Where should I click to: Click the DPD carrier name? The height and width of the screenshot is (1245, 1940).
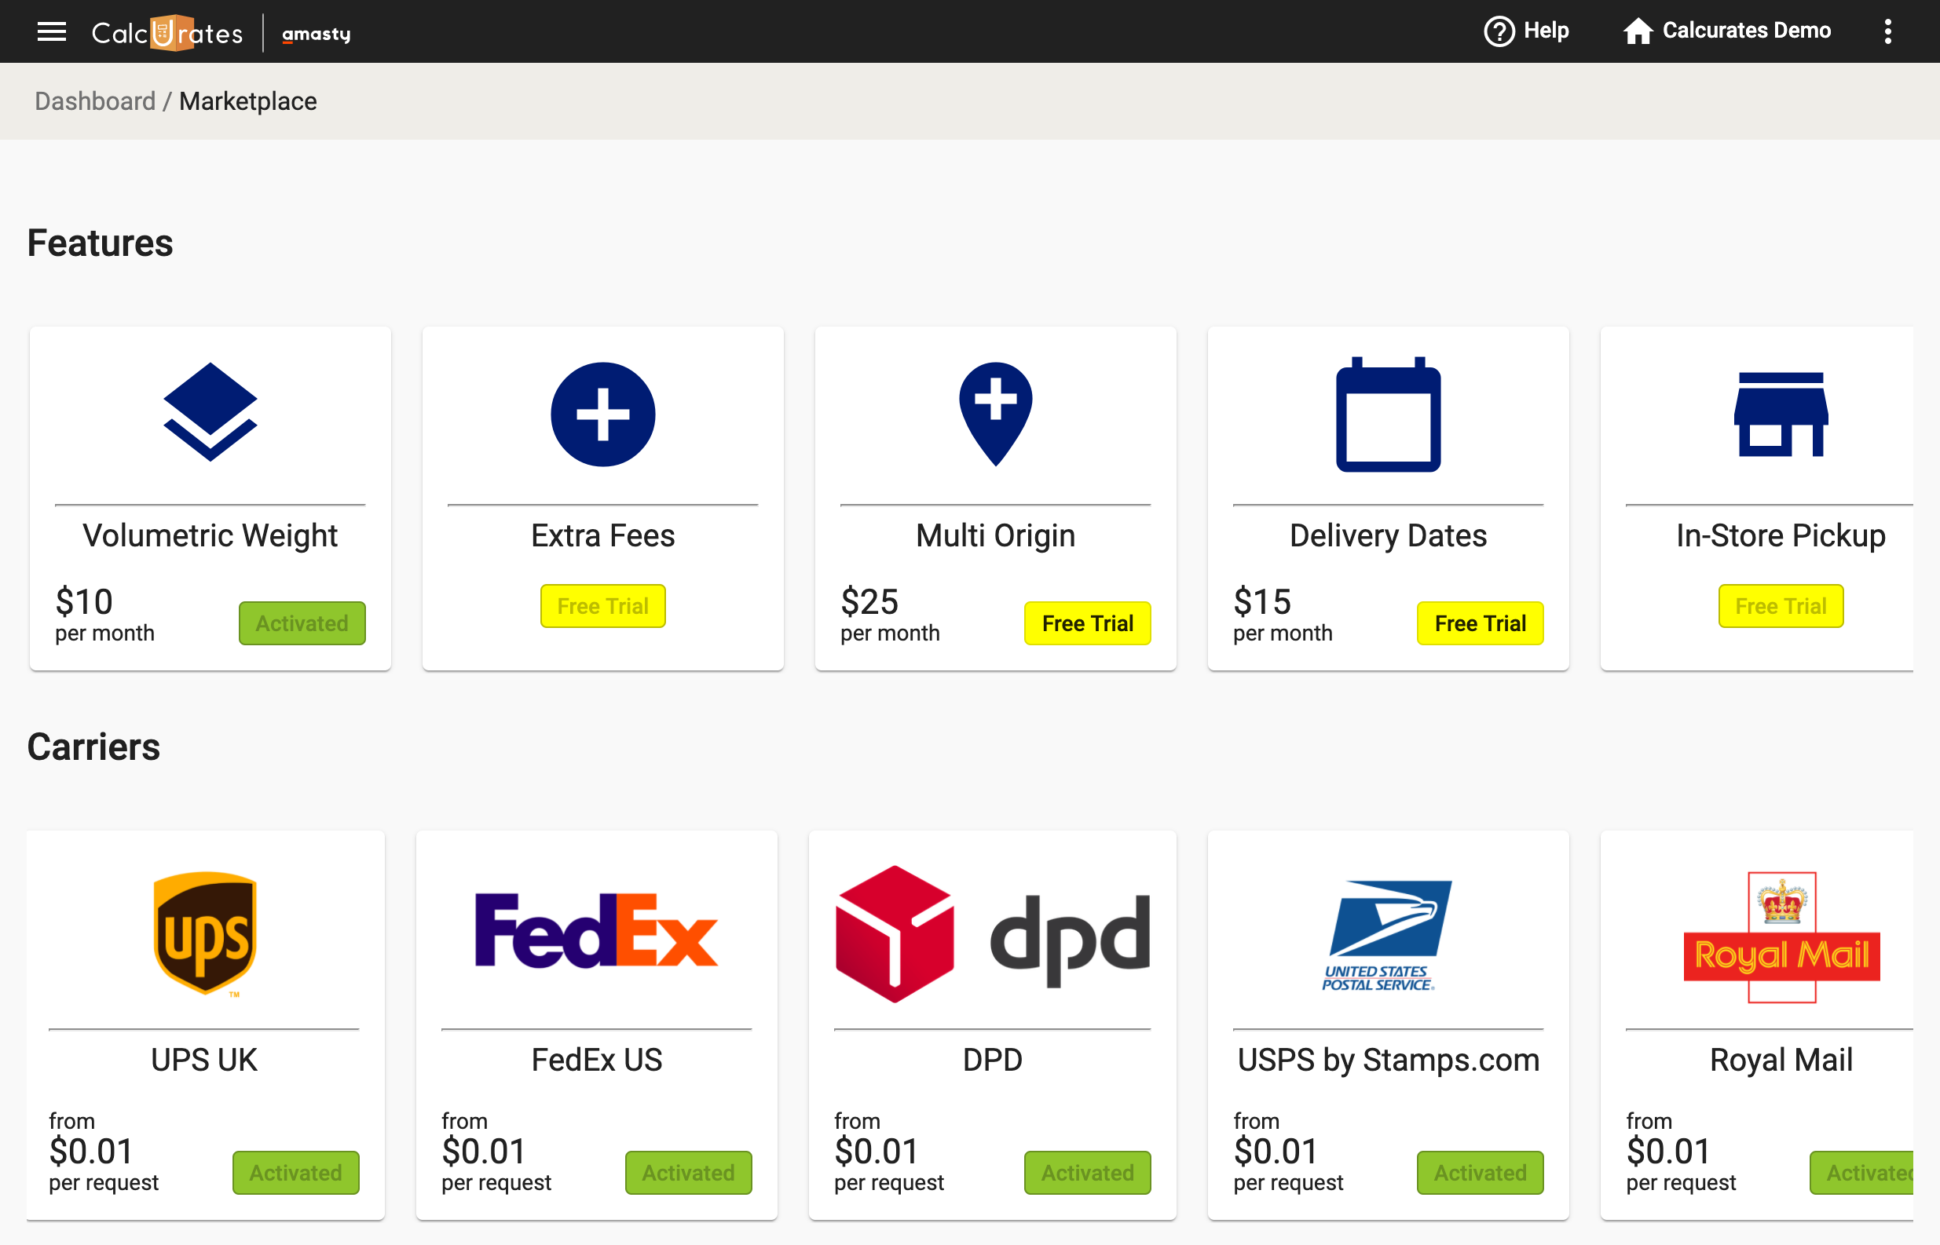pos(992,1060)
